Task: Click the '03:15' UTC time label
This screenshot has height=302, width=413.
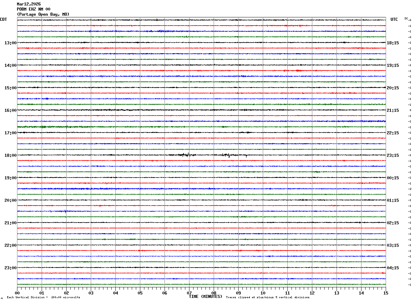Action: tap(393, 245)
